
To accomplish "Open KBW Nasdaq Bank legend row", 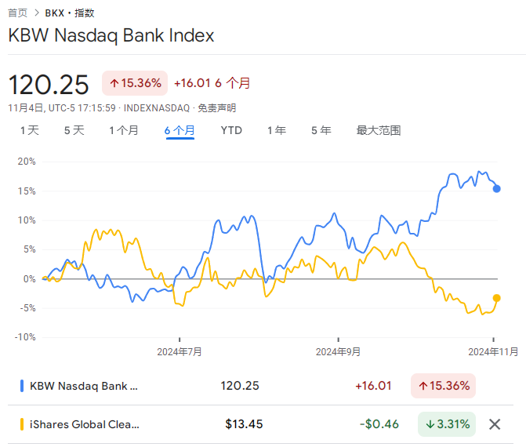I will coord(84,386).
